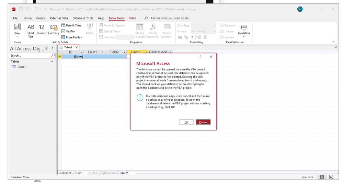
Task: Open the Click to Add dropdown
Action: [x=171, y=52]
